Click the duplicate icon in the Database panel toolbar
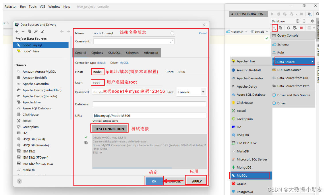 [x=280, y=28]
